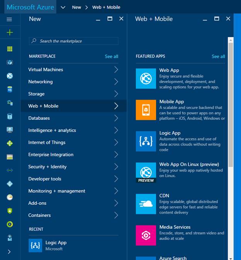Click the Web + Mobile blade scrollbar

[231, 105]
